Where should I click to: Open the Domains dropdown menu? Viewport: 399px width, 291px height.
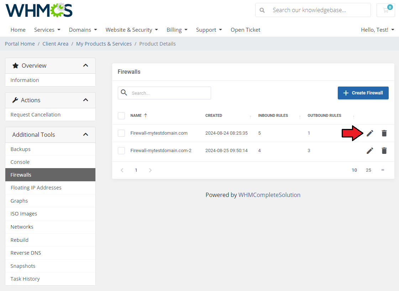click(83, 30)
